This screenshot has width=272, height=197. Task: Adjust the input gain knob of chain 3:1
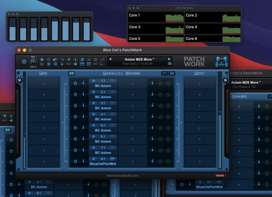pos(83,105)
